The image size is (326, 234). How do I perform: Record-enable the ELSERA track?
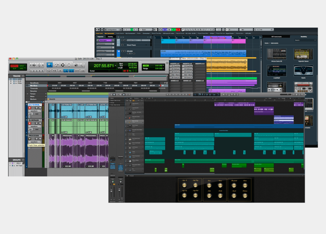[30, 123]
